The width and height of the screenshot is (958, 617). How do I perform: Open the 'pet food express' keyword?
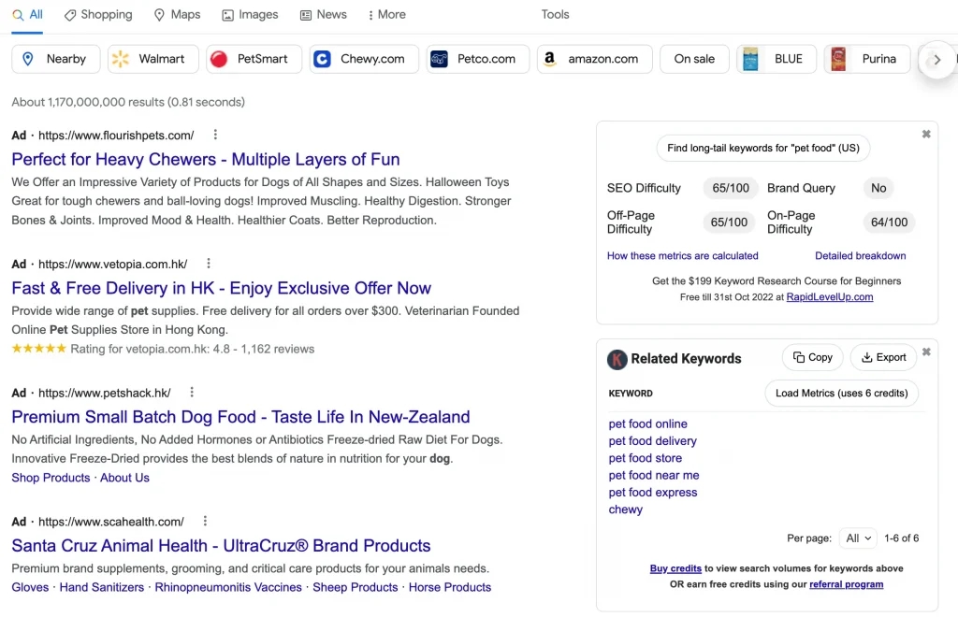[652, 493]
